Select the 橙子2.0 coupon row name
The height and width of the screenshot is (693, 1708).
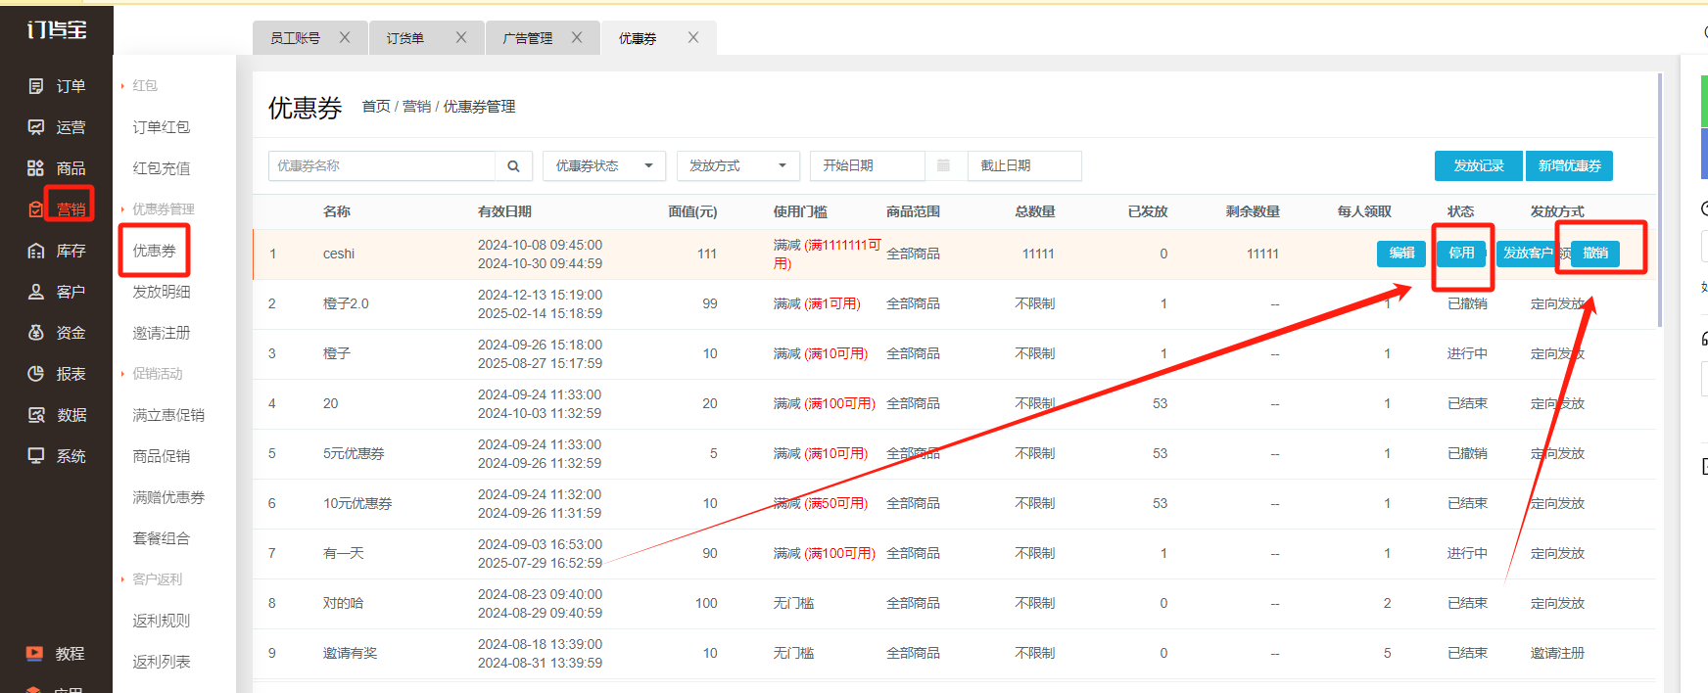pos(346,304)
